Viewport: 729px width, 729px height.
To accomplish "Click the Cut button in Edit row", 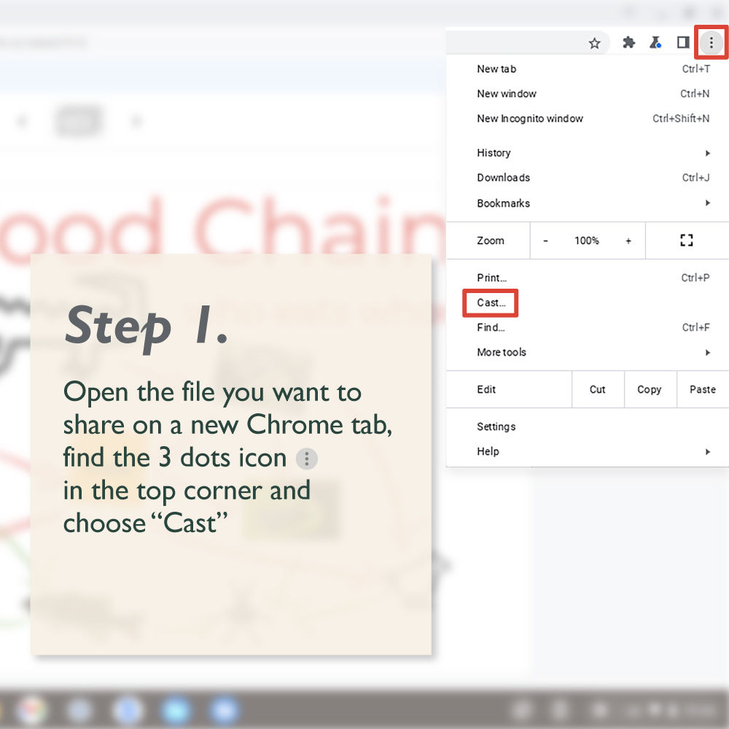I will pyautogui.click(x=598, y=389).
